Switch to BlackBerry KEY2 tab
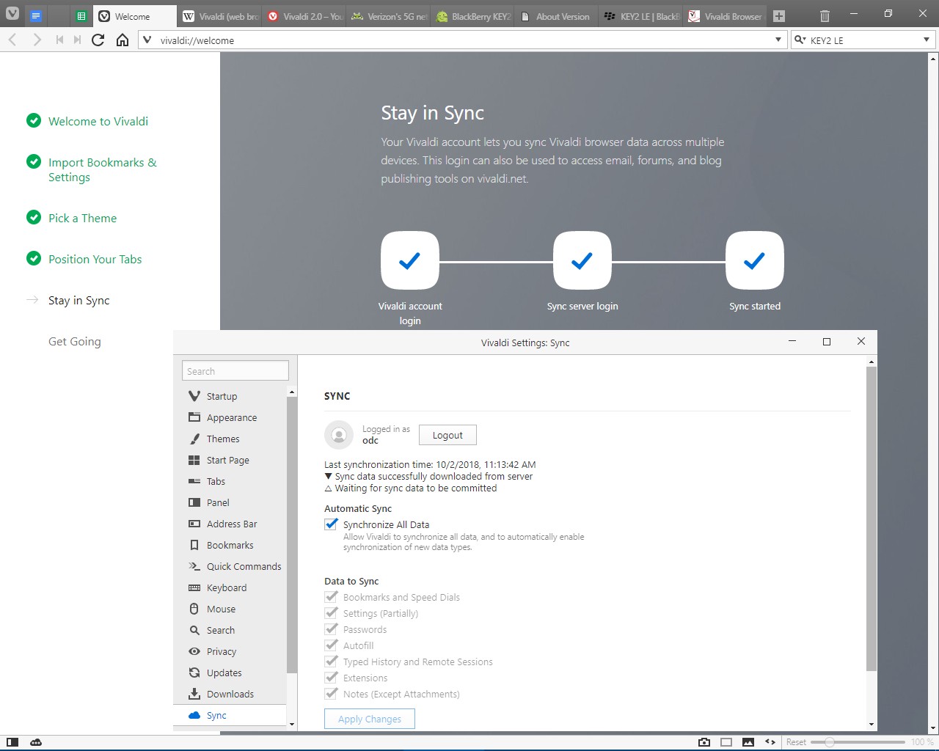Image resolution: width=939 pixels, height=751 pixels. coord(474,16)
